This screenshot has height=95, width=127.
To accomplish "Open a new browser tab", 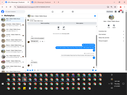I will (58, 2).
